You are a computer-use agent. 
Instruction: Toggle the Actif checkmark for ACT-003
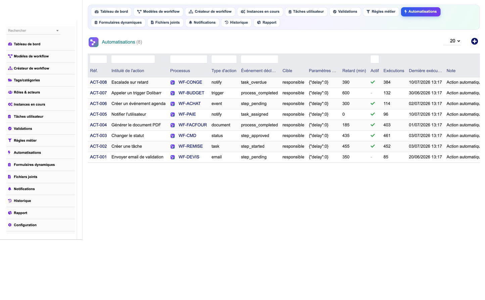point(373,136)
